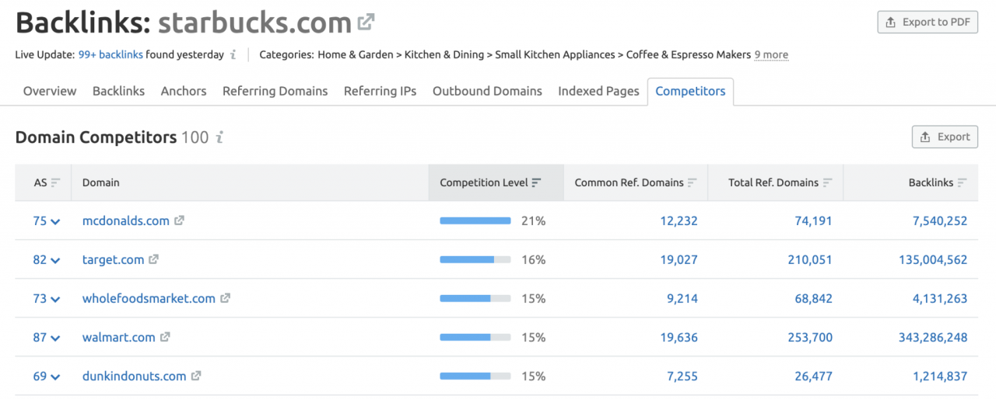The height and width of the screenshot is (399, 996).
Task: Open 12,232 common ref. domains for mcdonalds.com
Action: [678, 220]
